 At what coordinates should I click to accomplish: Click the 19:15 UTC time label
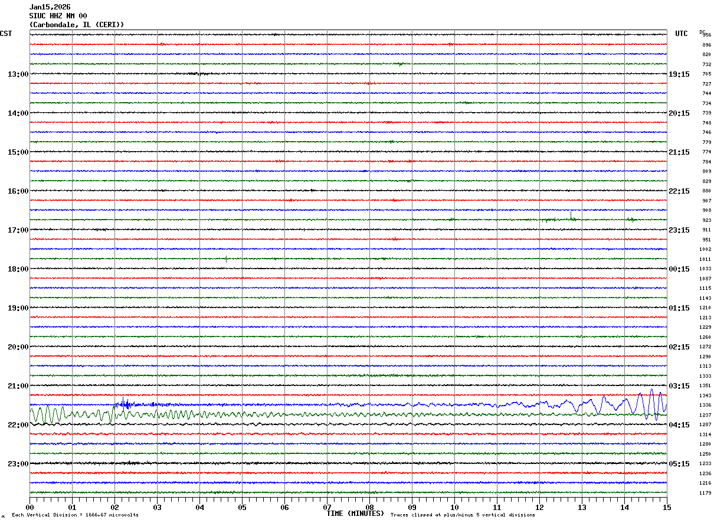(x=679, y=74)
